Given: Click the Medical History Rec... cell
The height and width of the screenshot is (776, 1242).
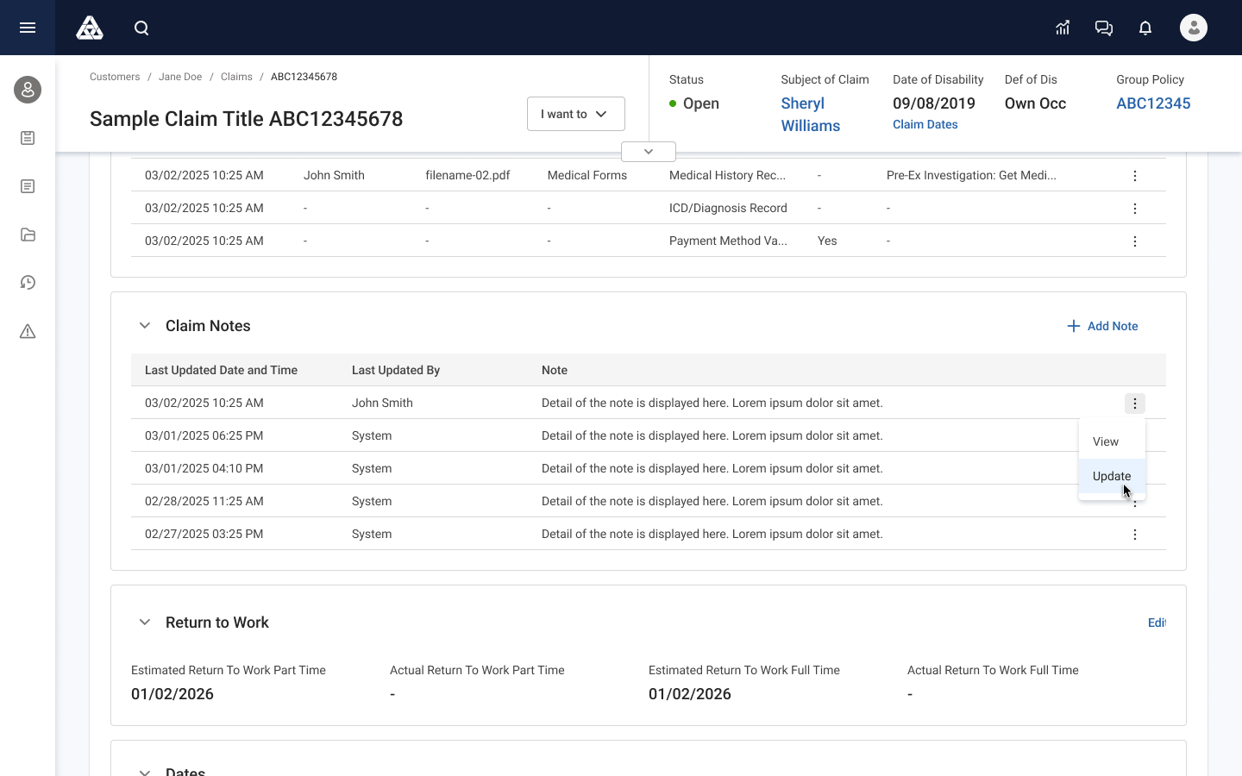Looking at the screenshot, I should pos(727,175).
